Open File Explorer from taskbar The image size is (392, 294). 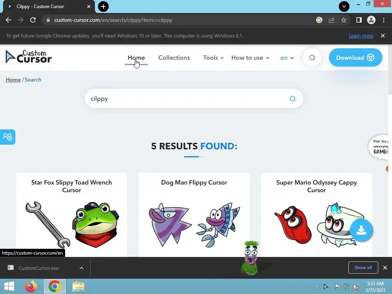[x=78, y=286]
